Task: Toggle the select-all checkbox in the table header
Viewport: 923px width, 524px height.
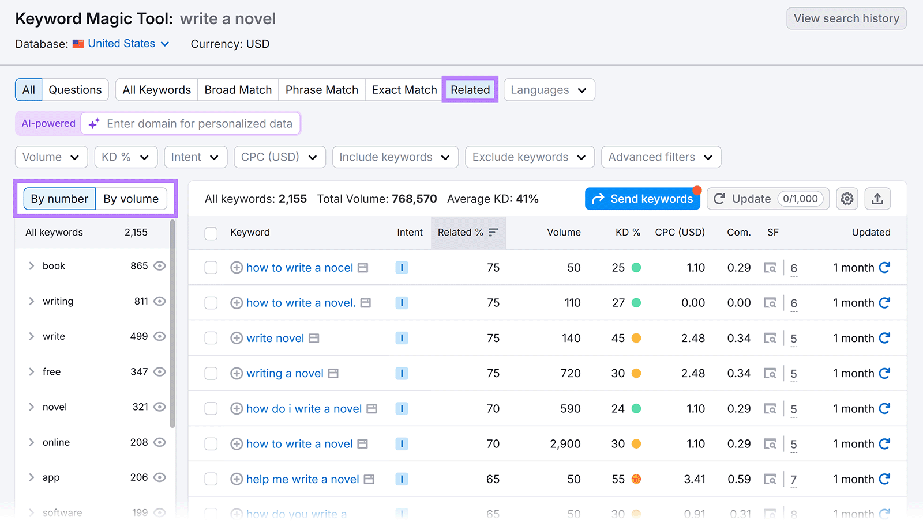Action: 211,233
